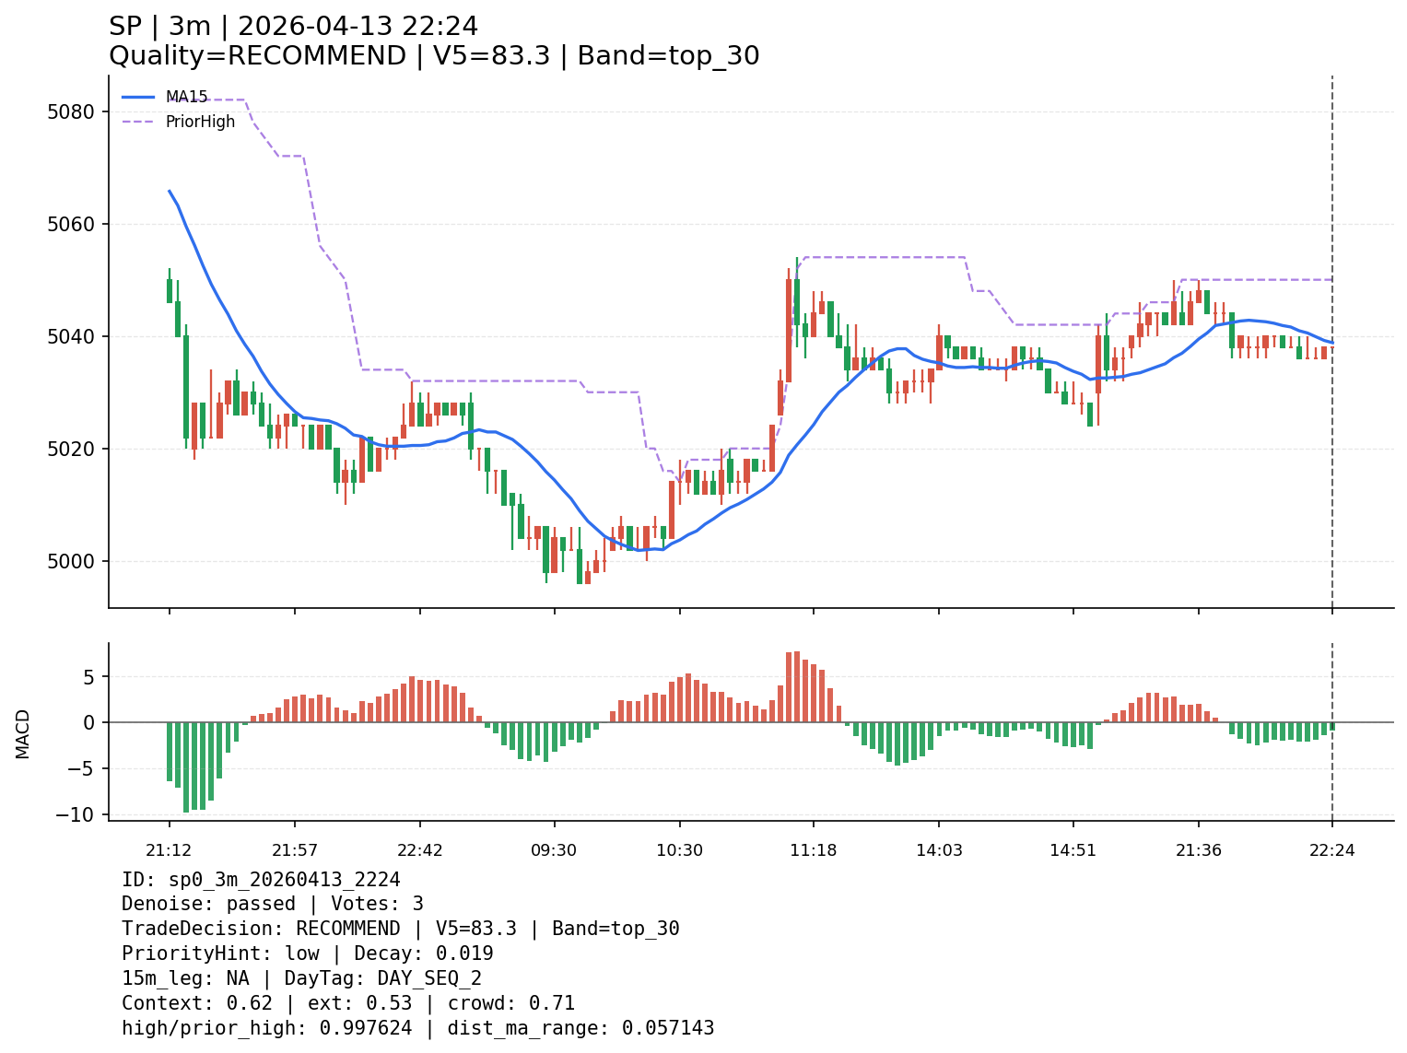Select the 11:18 time axis marker

point(813,850)
